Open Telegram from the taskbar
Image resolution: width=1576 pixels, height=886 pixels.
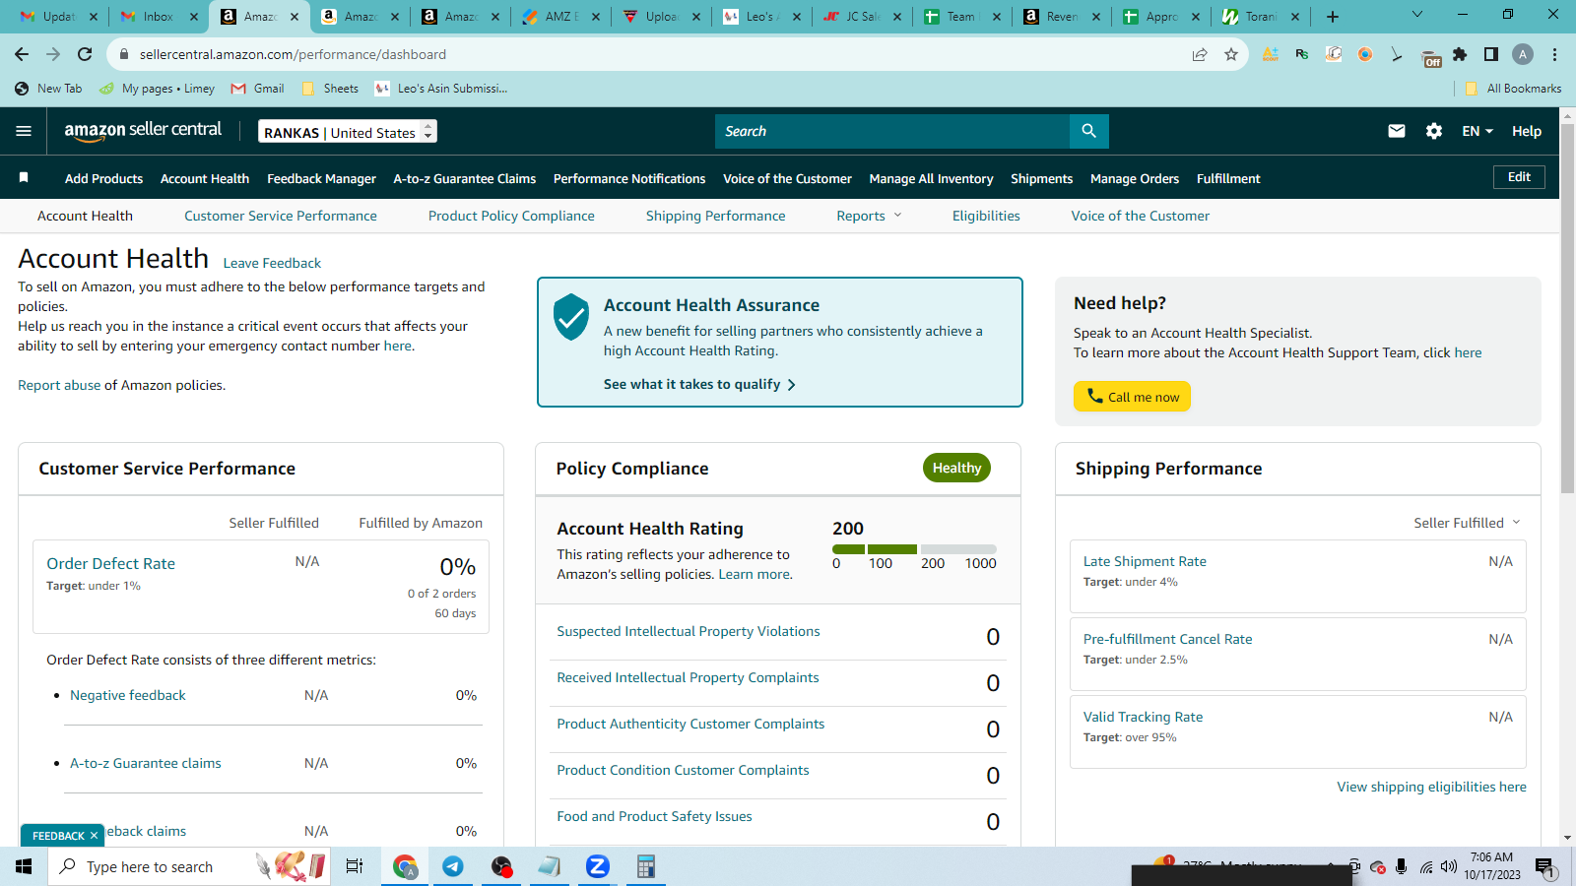(x=453, y=866)
